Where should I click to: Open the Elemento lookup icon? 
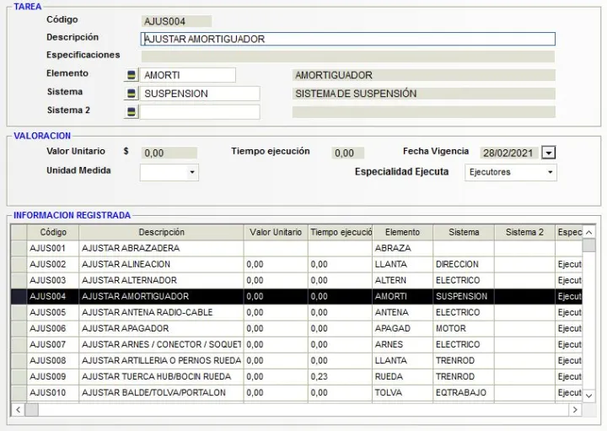click(131, 76)
